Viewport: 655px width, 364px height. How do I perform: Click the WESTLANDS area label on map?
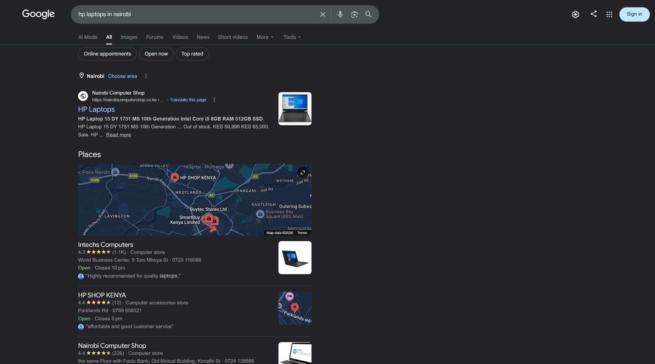coord(188,192)
